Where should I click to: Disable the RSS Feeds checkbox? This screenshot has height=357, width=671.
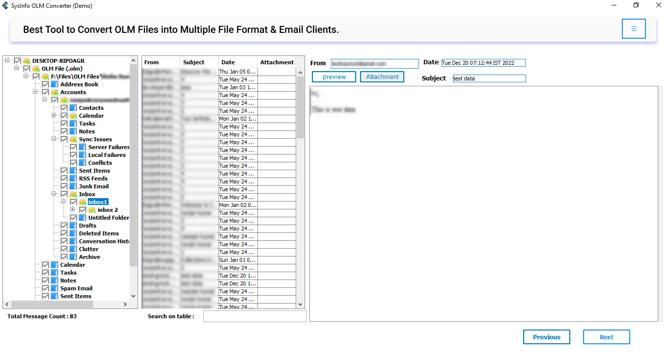point(64,178)
